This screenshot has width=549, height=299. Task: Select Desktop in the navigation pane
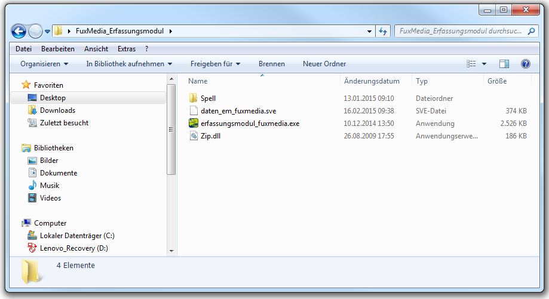pos(53,97)
